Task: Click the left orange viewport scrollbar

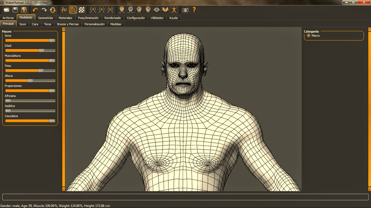Action: point(64,108)
